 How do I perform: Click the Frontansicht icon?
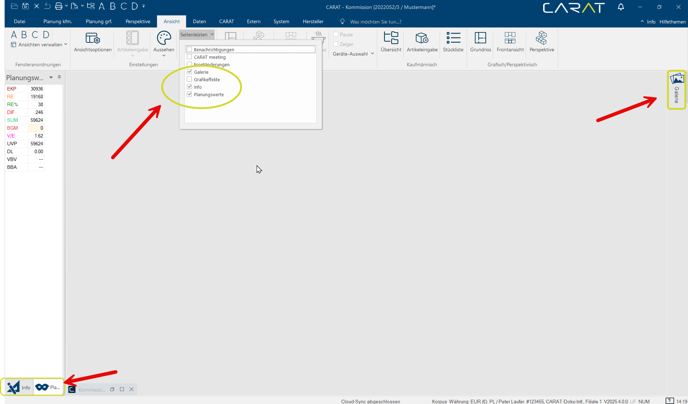point(510,38)
